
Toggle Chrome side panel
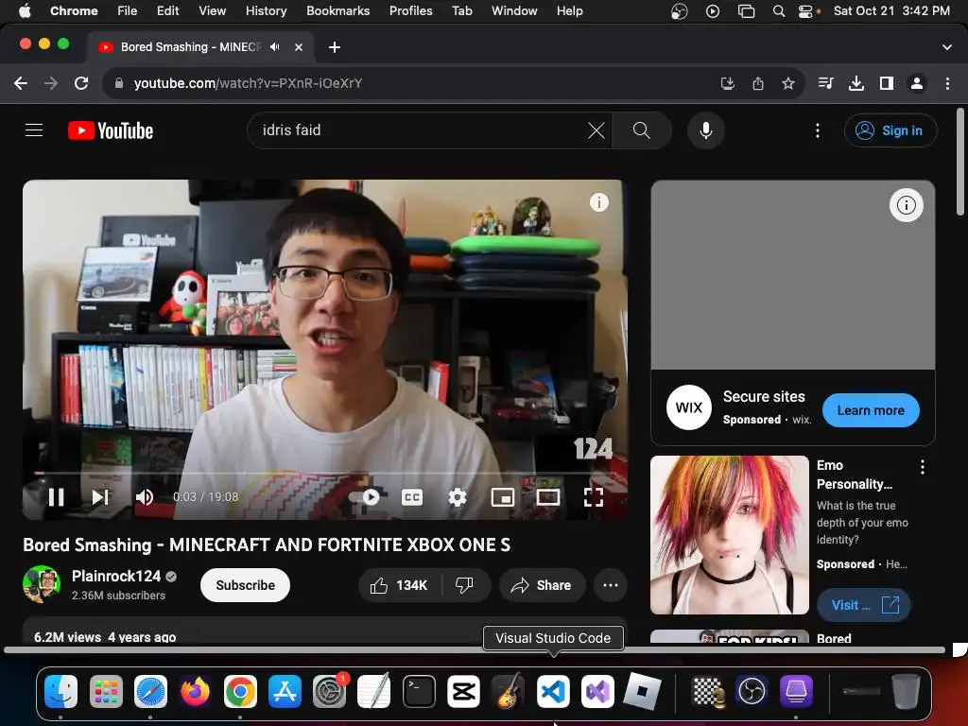pos(887,83)
